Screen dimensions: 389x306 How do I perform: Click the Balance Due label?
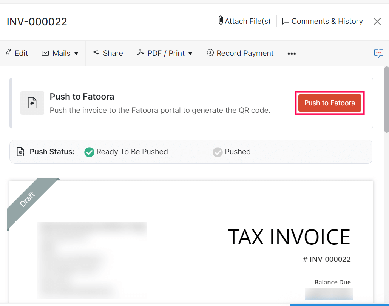(x=333, y=282)
